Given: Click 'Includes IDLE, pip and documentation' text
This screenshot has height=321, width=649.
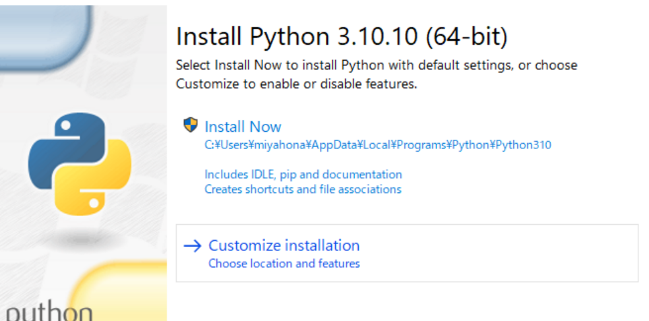Looking at the screenshot, I should click(303, 175).
